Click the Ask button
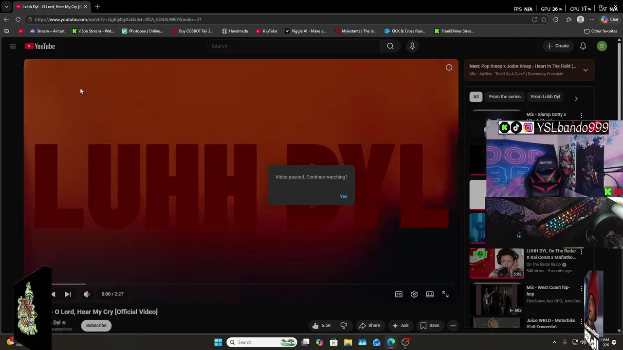This screenshot has height=350, width=623. [400, 326]
